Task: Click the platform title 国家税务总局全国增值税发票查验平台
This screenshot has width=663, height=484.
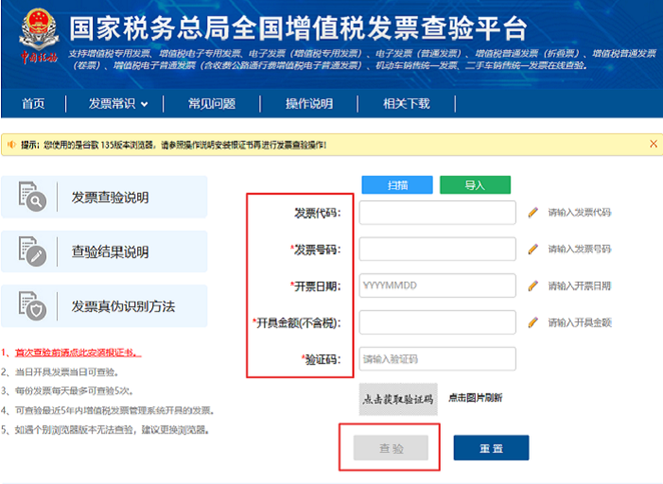Action: (x=299, y=28)
